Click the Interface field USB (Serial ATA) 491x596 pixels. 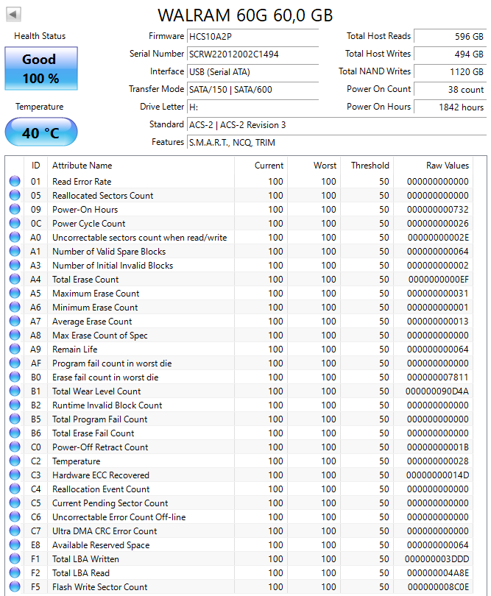[252, 72]
